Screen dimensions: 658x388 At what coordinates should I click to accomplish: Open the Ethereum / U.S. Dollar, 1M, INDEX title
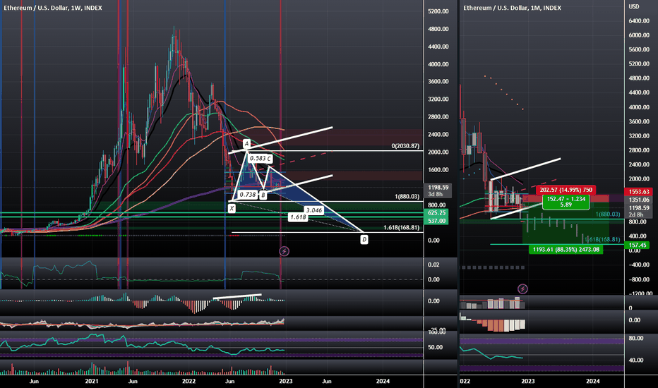click(x=512, y=8)
